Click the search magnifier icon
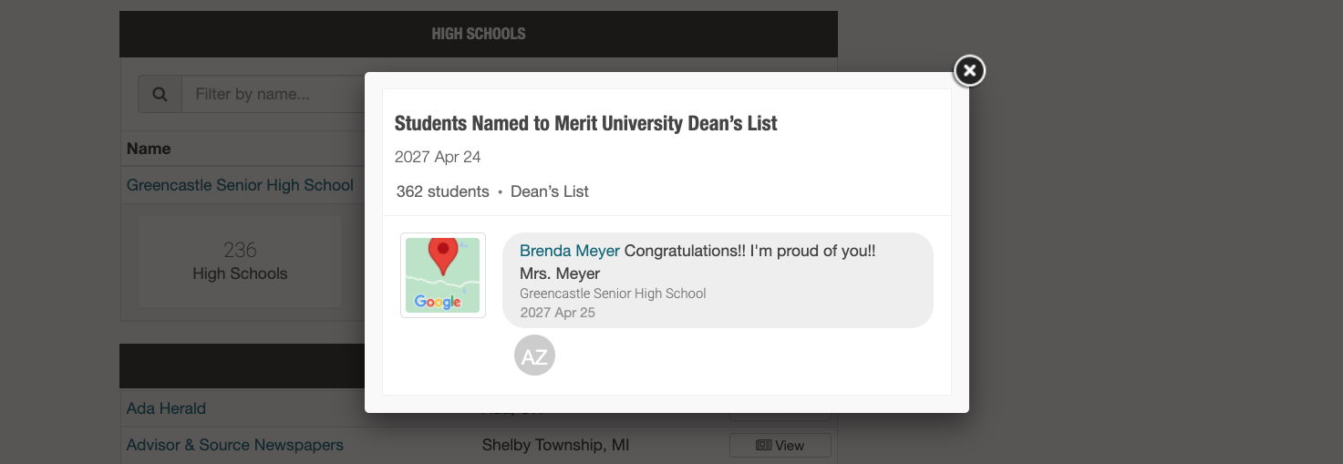Image resolution: width=1343 pixels, height=464 pixels. coord(160,94)
